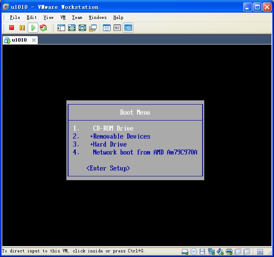Open the File menu

pos(15,18)
